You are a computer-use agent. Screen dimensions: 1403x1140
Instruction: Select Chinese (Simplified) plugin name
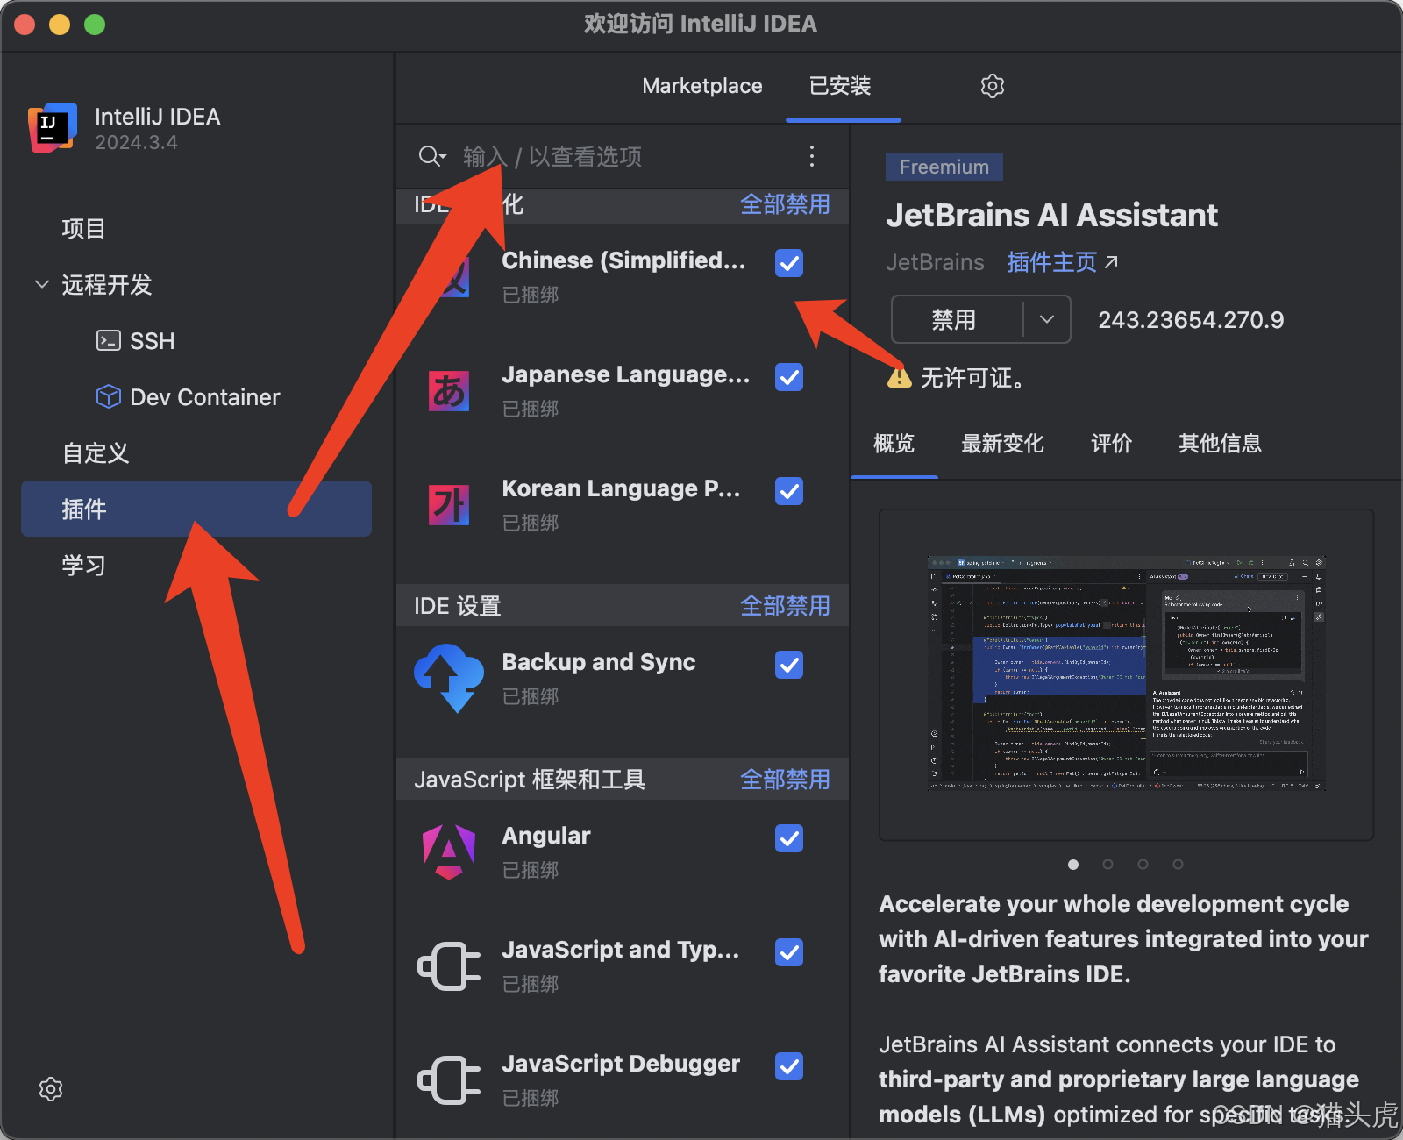(x=623, y=260)
